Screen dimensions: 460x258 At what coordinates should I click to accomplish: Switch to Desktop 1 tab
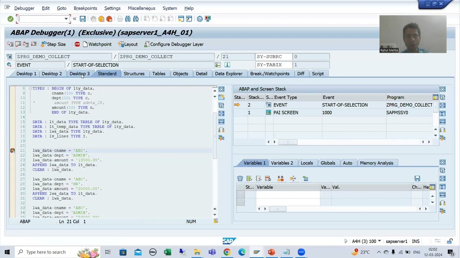pyautogui.click(x=26, y=73)
